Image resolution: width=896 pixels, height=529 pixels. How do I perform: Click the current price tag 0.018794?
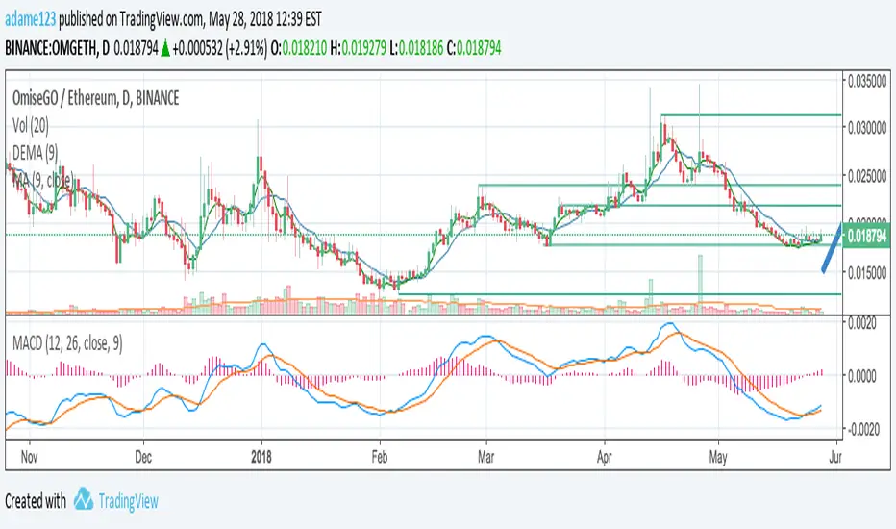coord(867,236)
